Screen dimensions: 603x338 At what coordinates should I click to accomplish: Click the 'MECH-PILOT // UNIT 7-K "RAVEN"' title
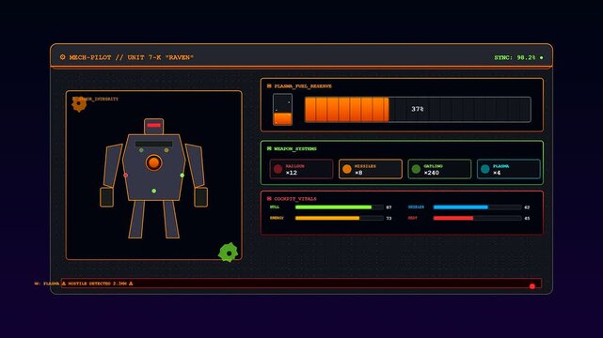coord(131,57)
